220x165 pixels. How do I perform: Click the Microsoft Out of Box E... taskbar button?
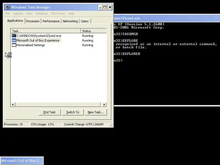point(22,161)
